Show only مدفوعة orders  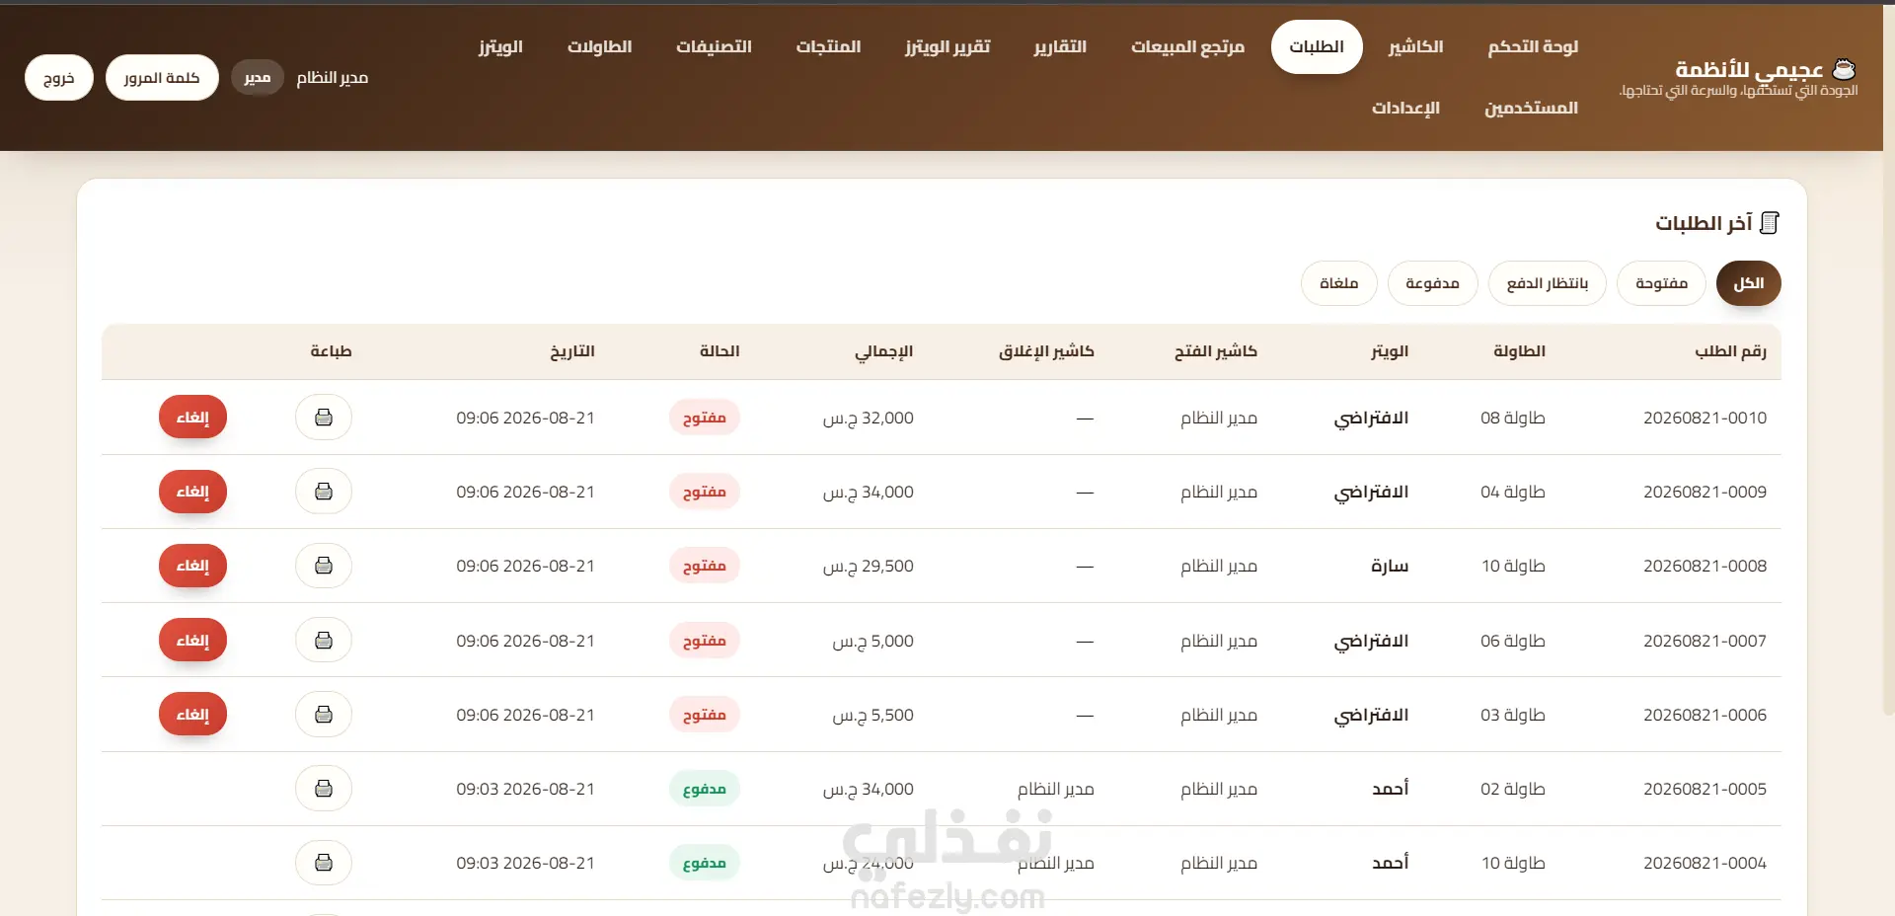tap(1432, 283)
